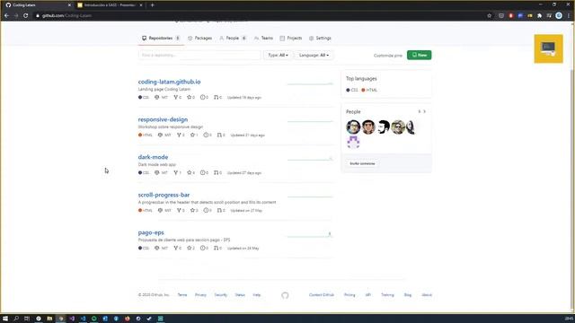The width and height of the screenshot is (575, 323).
Task: Open the Chrome profile avatar
Action: point(559,15)
